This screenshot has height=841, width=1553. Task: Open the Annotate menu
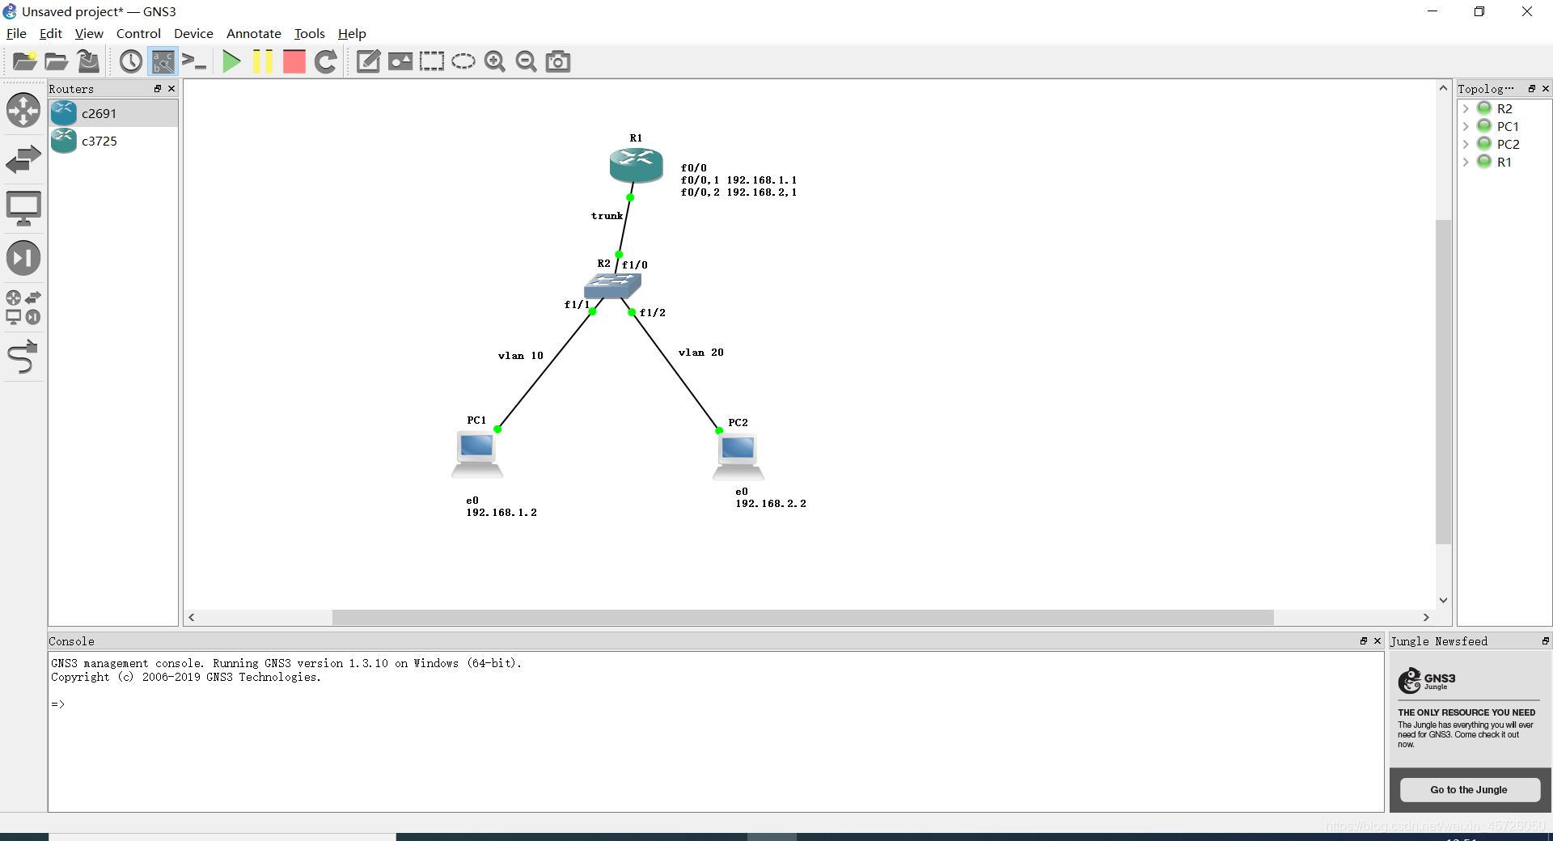(x=254, y=33)
